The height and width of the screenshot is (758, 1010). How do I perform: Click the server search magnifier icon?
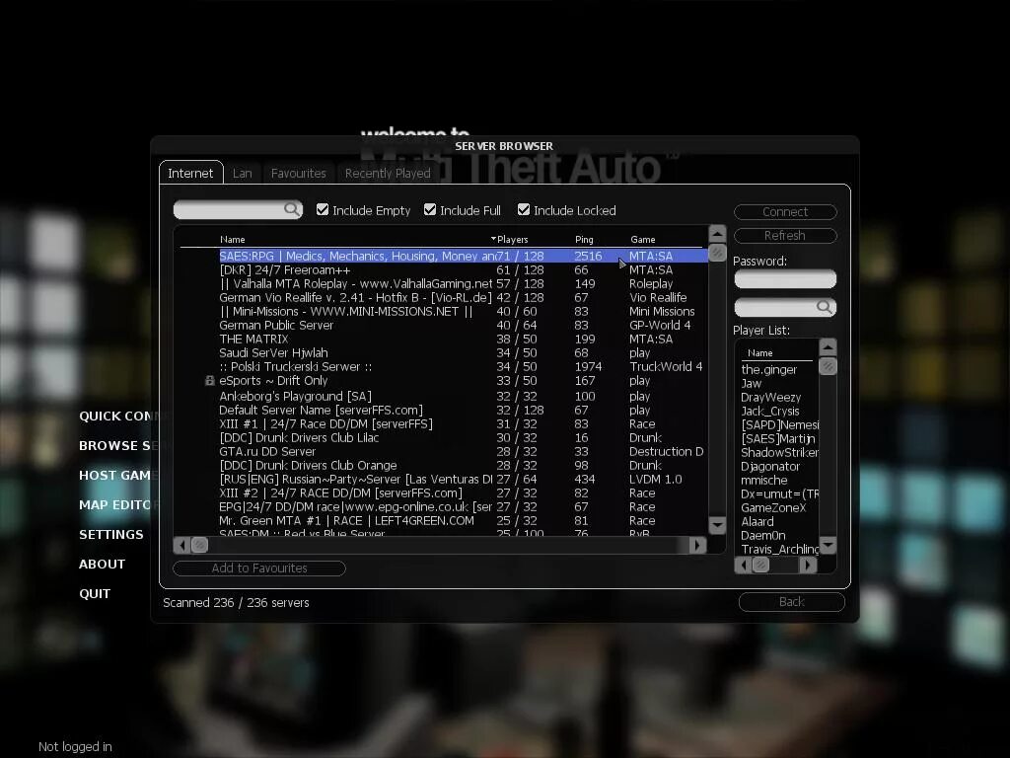point(292,209)
